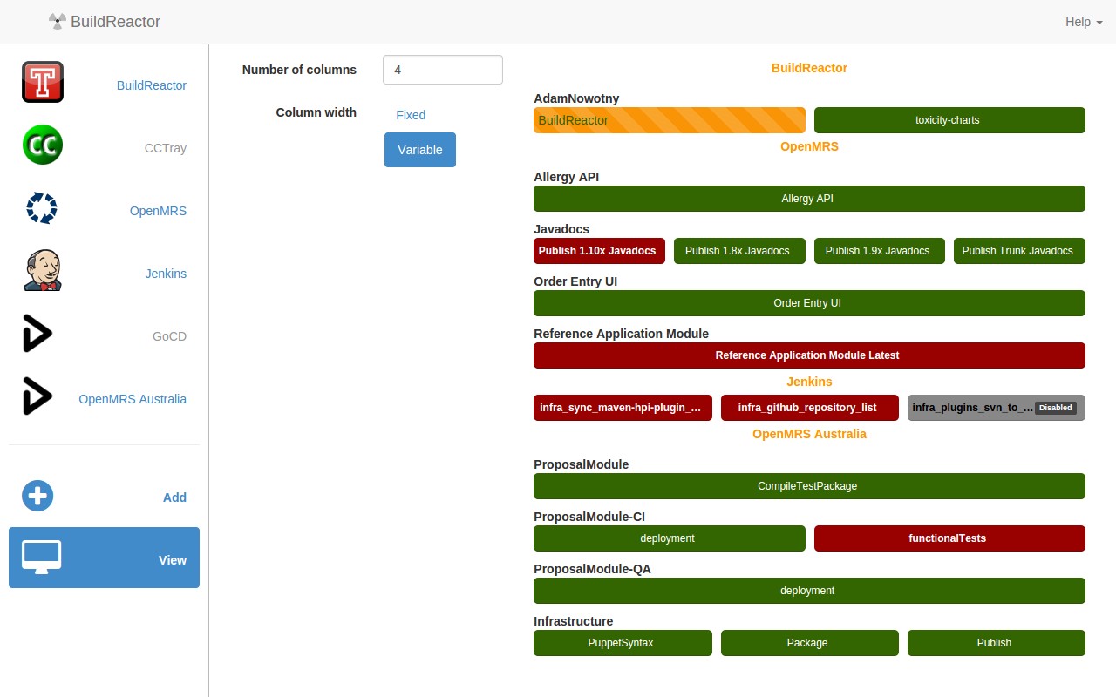This screenshot has height=697, width=1116.
Task: Choose Fixed column width option
Action: [x=411, y=115]
